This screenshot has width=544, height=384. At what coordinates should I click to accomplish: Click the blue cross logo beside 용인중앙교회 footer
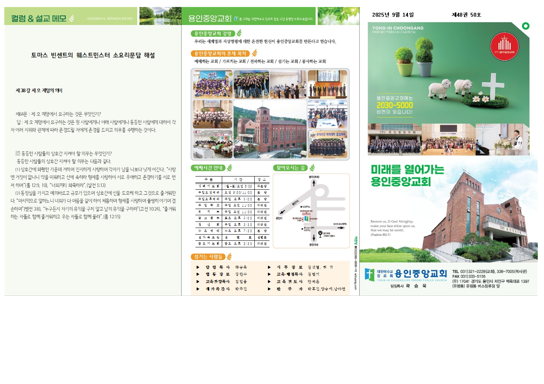pyautogui.click(x=370, y=274)
